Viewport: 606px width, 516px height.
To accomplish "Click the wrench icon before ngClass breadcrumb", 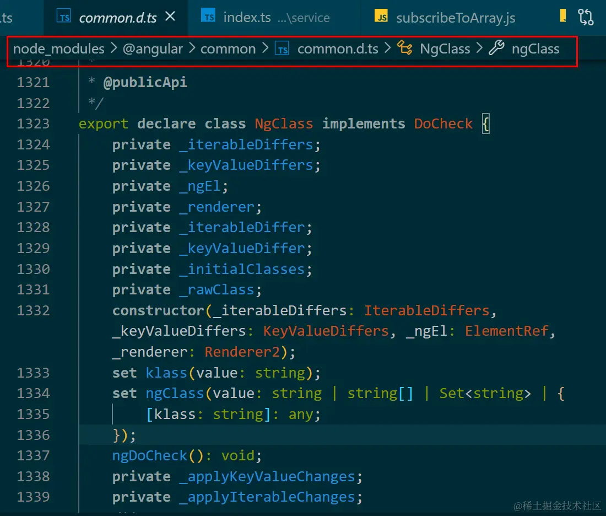I will click(496, 48).
